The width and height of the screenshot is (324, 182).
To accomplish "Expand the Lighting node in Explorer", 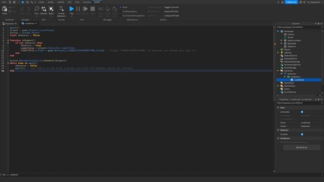I will tap(278, 53).
